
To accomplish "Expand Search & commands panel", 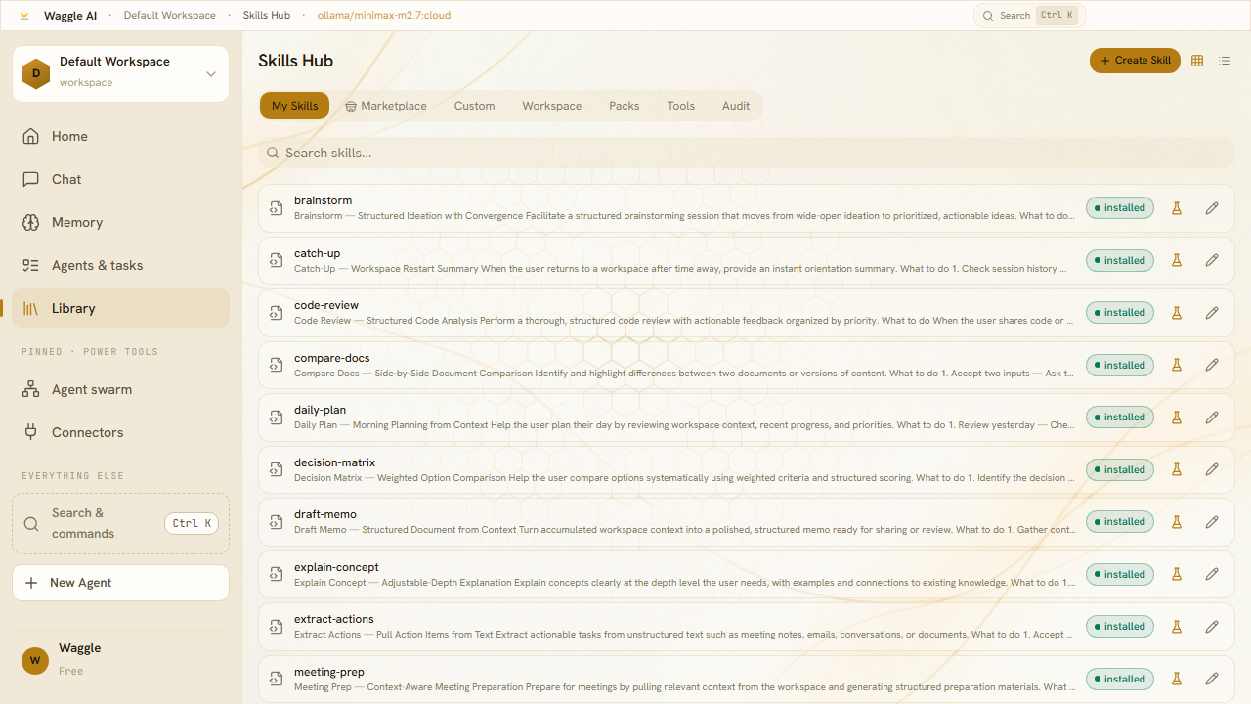I will [120, 523].
